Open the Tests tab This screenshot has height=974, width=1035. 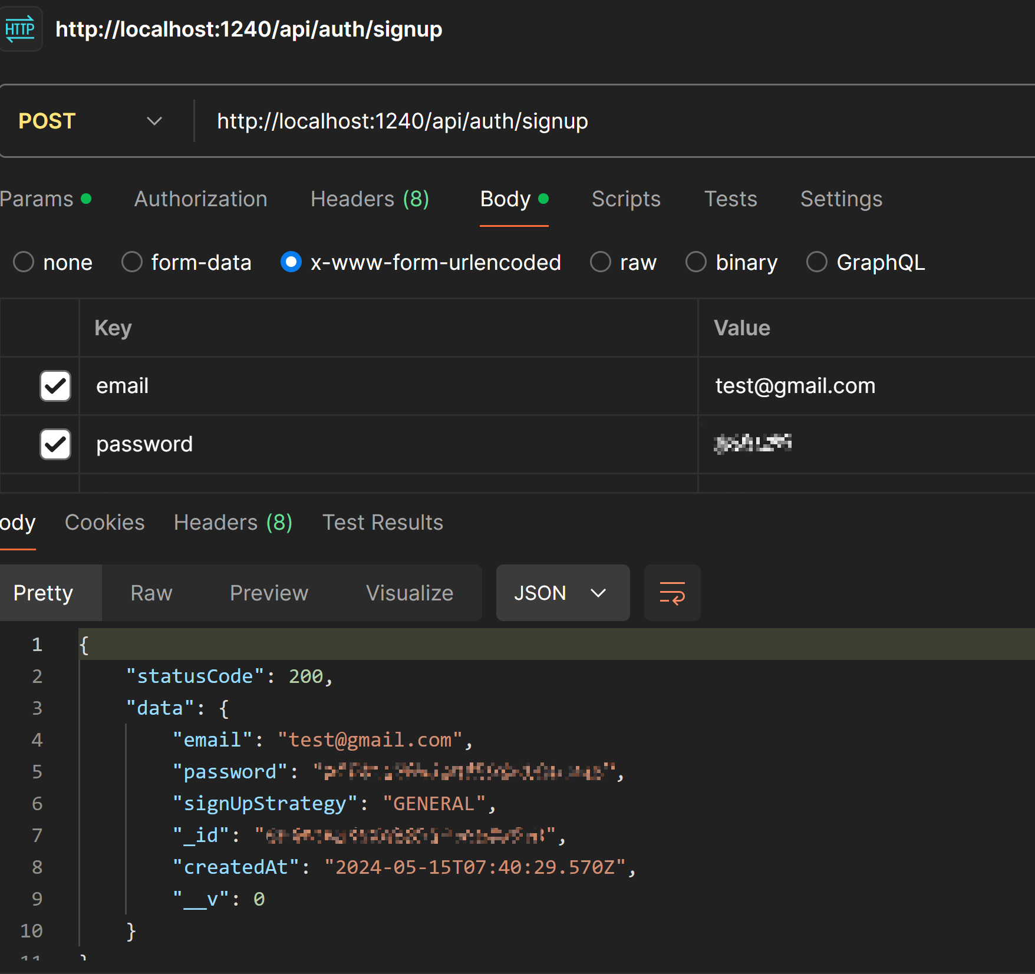pyautogui.click(x=730, y=199)
